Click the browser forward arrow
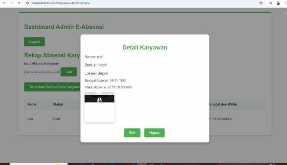 point(11,3)
